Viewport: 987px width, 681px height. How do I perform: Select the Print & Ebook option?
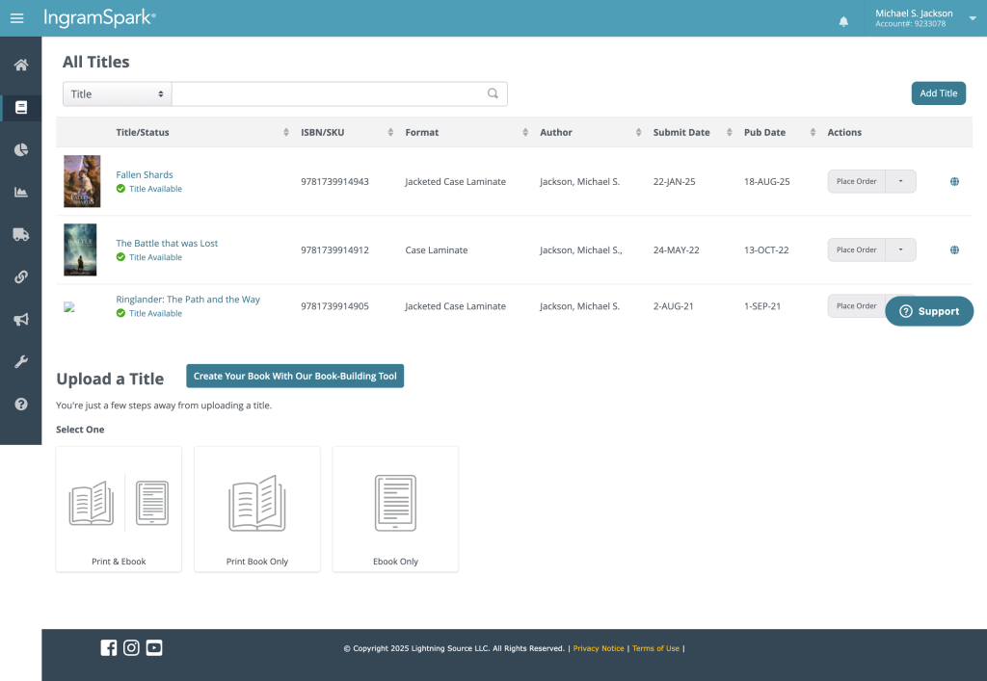(x=119, y=509)
